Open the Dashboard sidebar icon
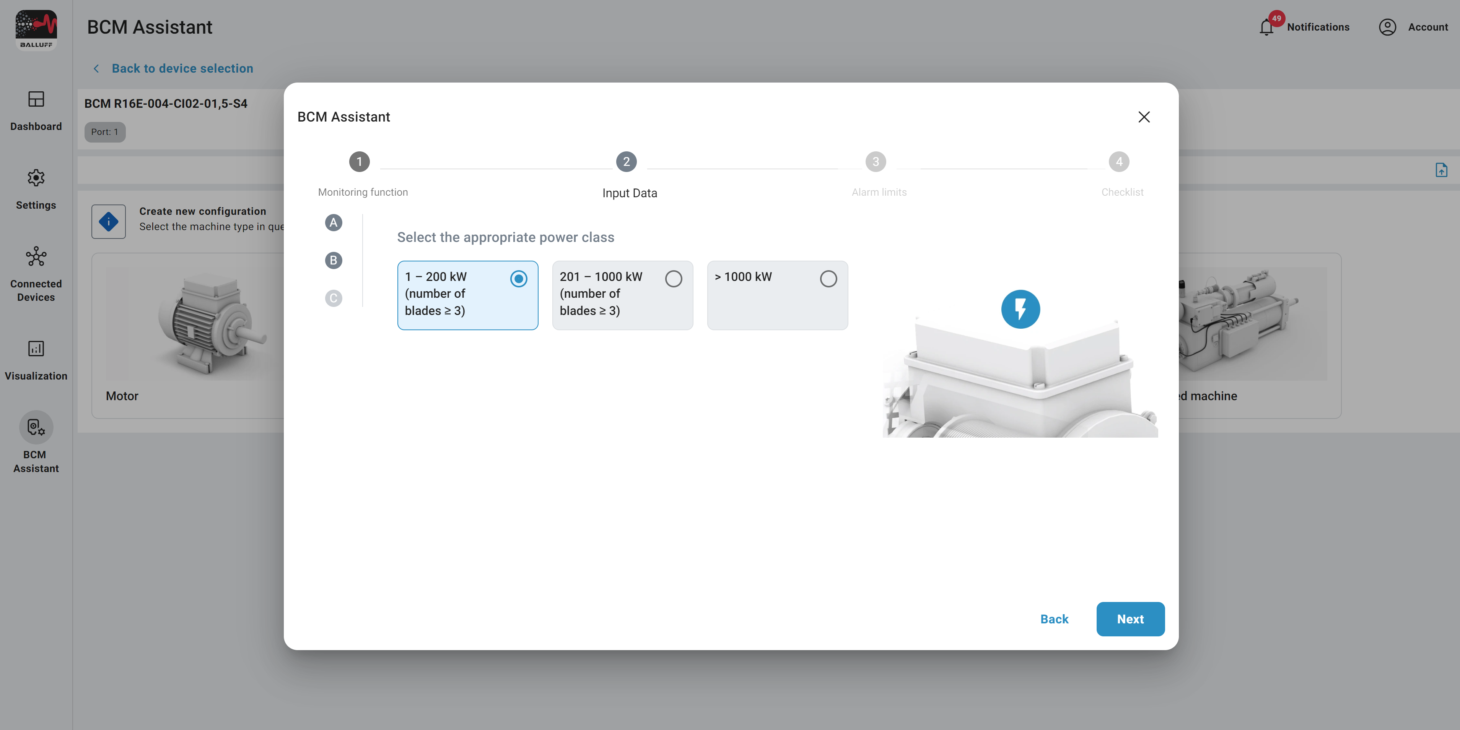 pyautogui.click(x=36, y=100)
